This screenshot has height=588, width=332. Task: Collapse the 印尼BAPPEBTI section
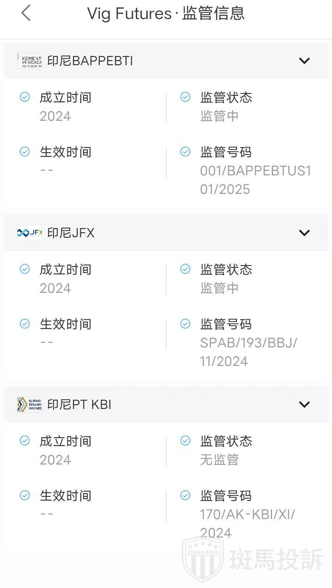point(304,61)
